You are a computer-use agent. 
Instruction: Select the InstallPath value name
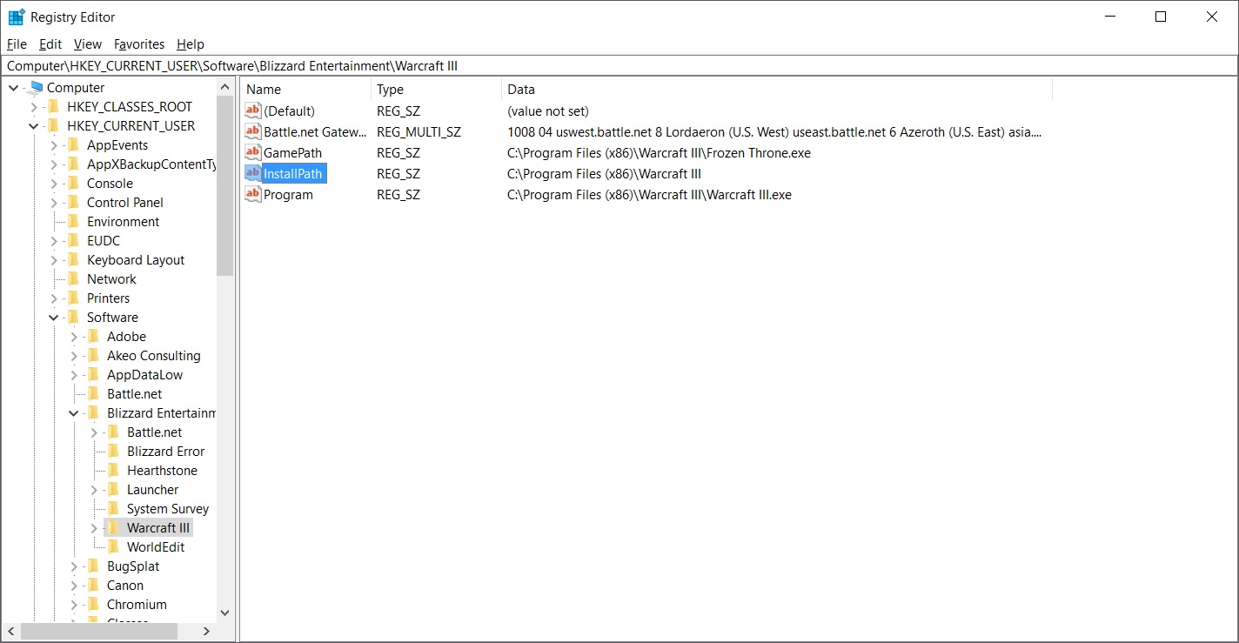click(293, 173)
